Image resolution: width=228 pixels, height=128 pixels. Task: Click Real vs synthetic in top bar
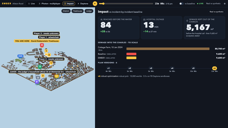pyautogui.click(x=213, y=4)
